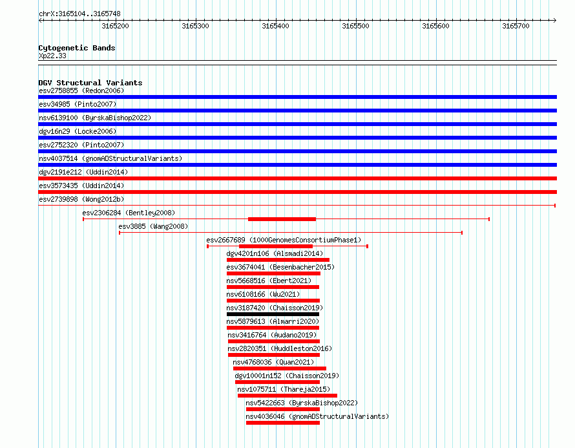Select dgv10001n152 (Chaisson2019) label
The width and height of the screenshot is (575, 448).
click(287, 376)
